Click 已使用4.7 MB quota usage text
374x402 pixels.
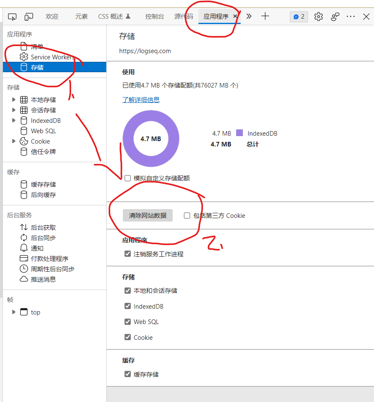coord(180,85)
